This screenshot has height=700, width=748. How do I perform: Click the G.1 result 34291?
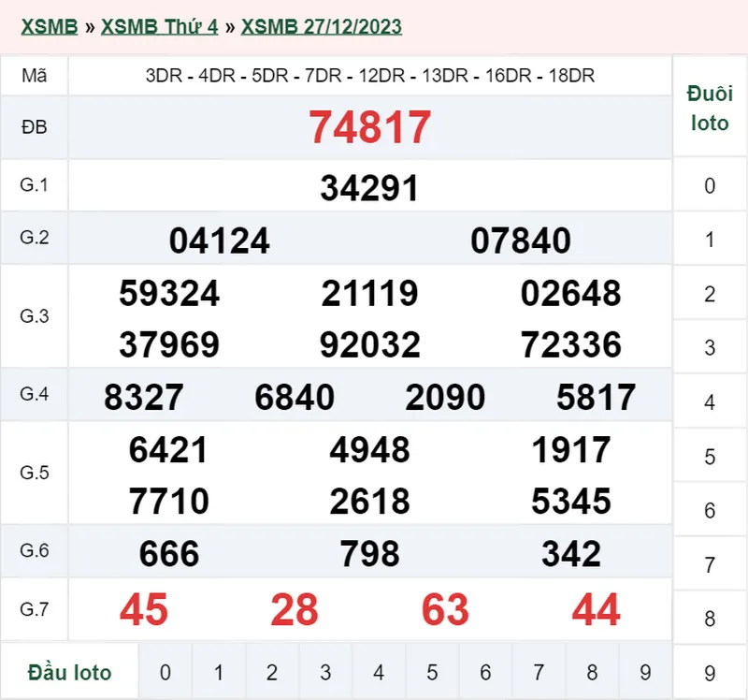tap(369, 188)
